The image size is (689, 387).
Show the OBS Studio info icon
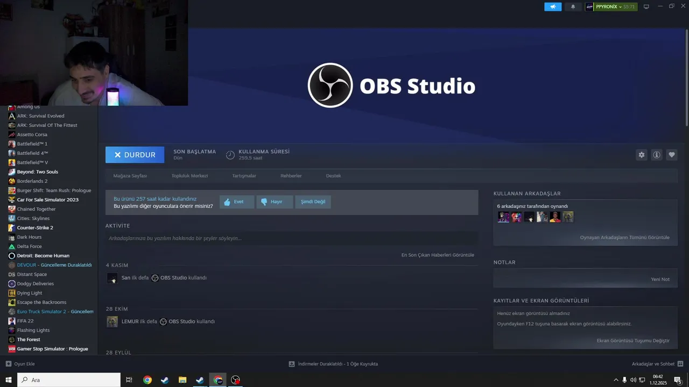click(x=657, y=155)
